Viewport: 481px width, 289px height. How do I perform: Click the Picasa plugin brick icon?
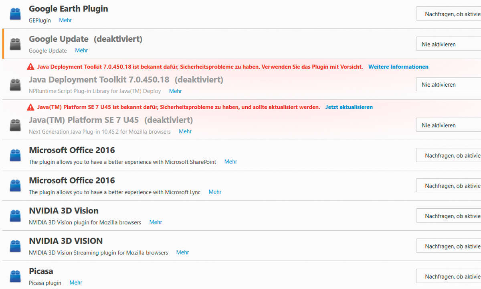pyautogui.click(x=15, y=276)
